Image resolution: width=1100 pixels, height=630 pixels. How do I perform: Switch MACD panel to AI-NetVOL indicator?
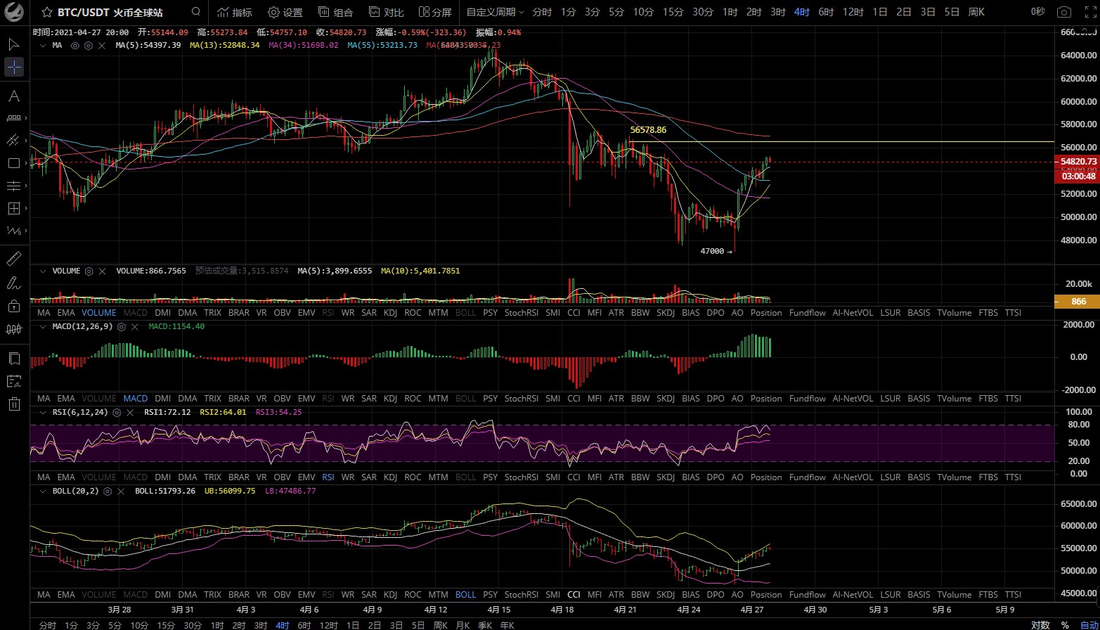coord(853,398)
